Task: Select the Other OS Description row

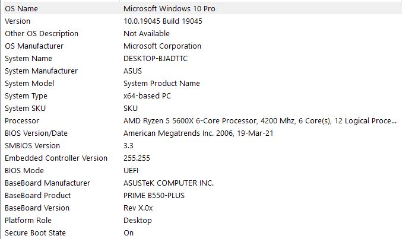Action: (41, 33)
